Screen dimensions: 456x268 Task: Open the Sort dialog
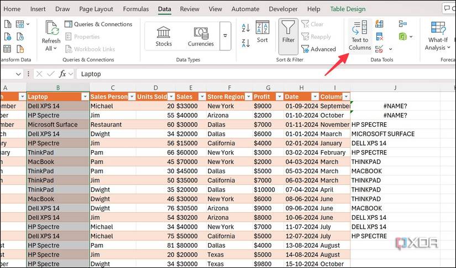point(263,32)
